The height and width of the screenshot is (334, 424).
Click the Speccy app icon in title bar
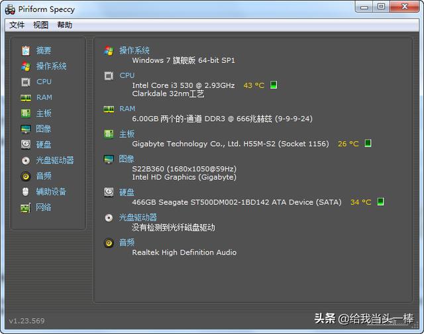[10, 10]
